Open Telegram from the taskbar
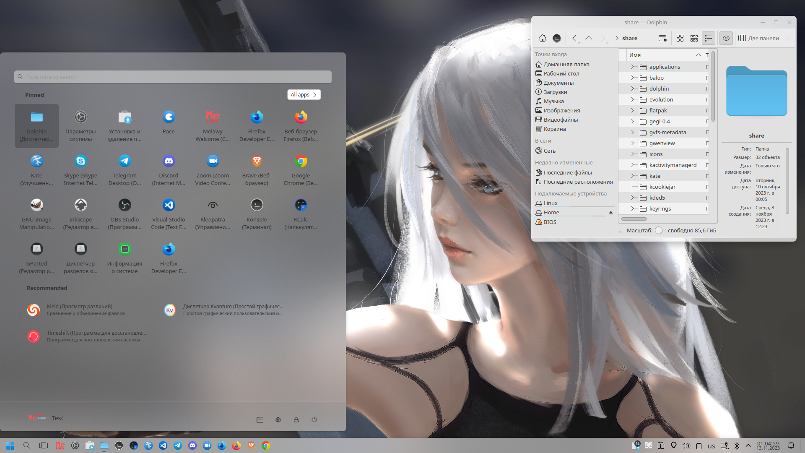805x453 pixels. (178, 445)
